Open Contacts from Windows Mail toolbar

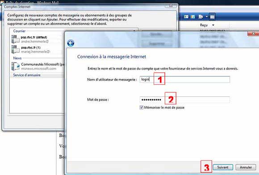click(x=186, y=17)
